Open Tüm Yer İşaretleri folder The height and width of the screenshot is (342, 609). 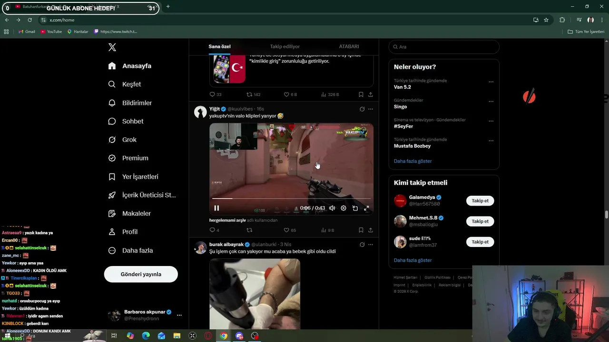coord(586,31)
